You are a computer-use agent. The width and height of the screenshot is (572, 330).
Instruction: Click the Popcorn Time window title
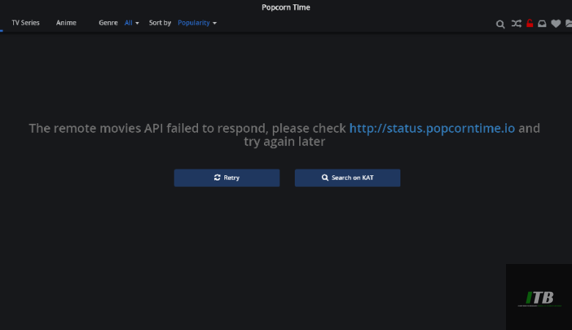(x=286, y=7)
